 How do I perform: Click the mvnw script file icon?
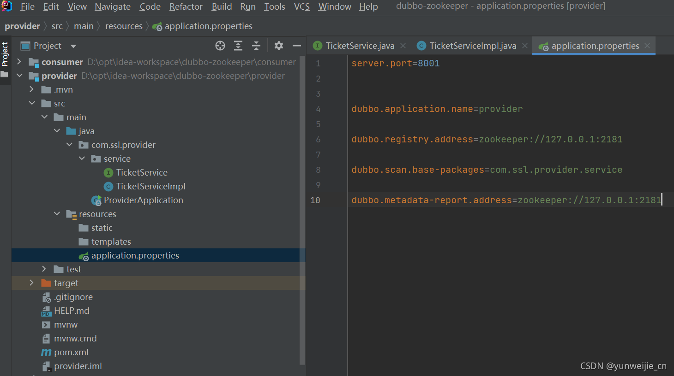pos(46,324)
